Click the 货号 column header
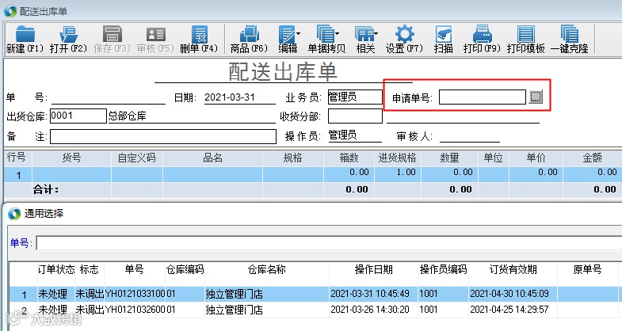The width and height of the screenshot is (622, 331). [72, 158]
